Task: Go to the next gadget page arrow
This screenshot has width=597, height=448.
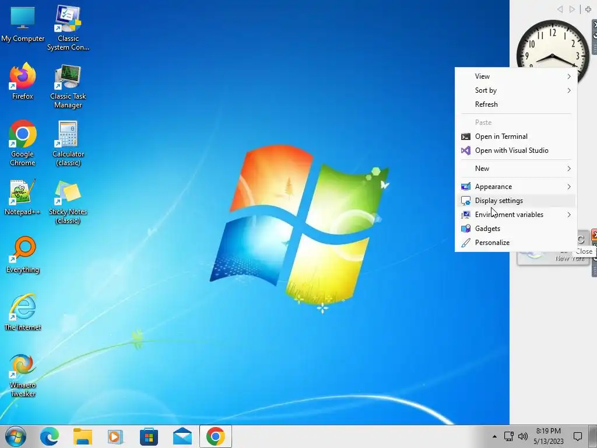Action: 572,9
